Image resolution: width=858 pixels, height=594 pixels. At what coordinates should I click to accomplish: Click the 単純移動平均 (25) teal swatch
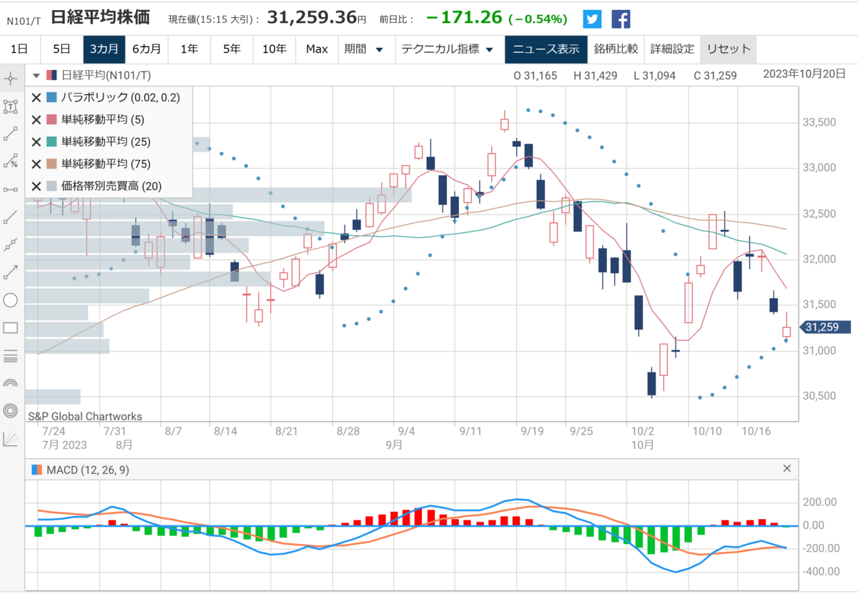tap(51, 142)
